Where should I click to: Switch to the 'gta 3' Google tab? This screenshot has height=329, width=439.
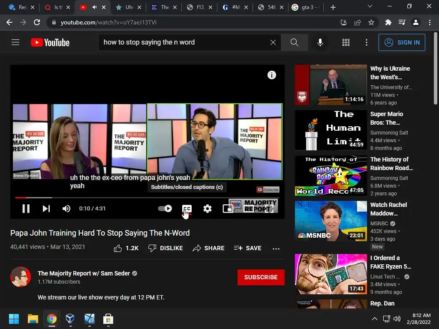click(305, 7)
